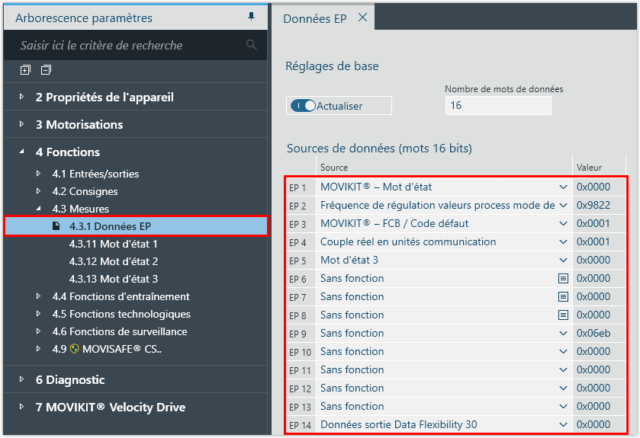Close the Données EP tab
This screenshot has width=640, height=438.
pos(362,18)
